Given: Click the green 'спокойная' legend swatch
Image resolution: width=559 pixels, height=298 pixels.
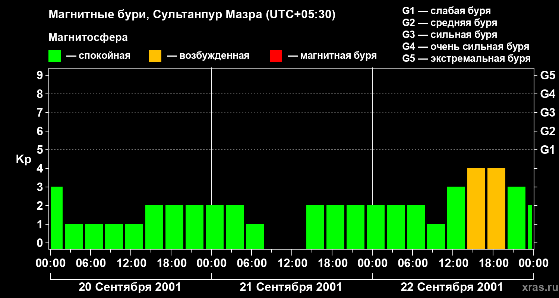Looking at the screenshot, I should point(54,56).
